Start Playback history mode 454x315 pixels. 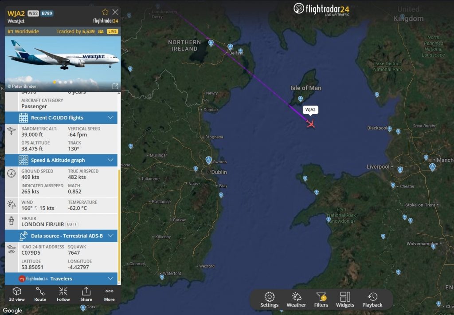click(372, 299)
